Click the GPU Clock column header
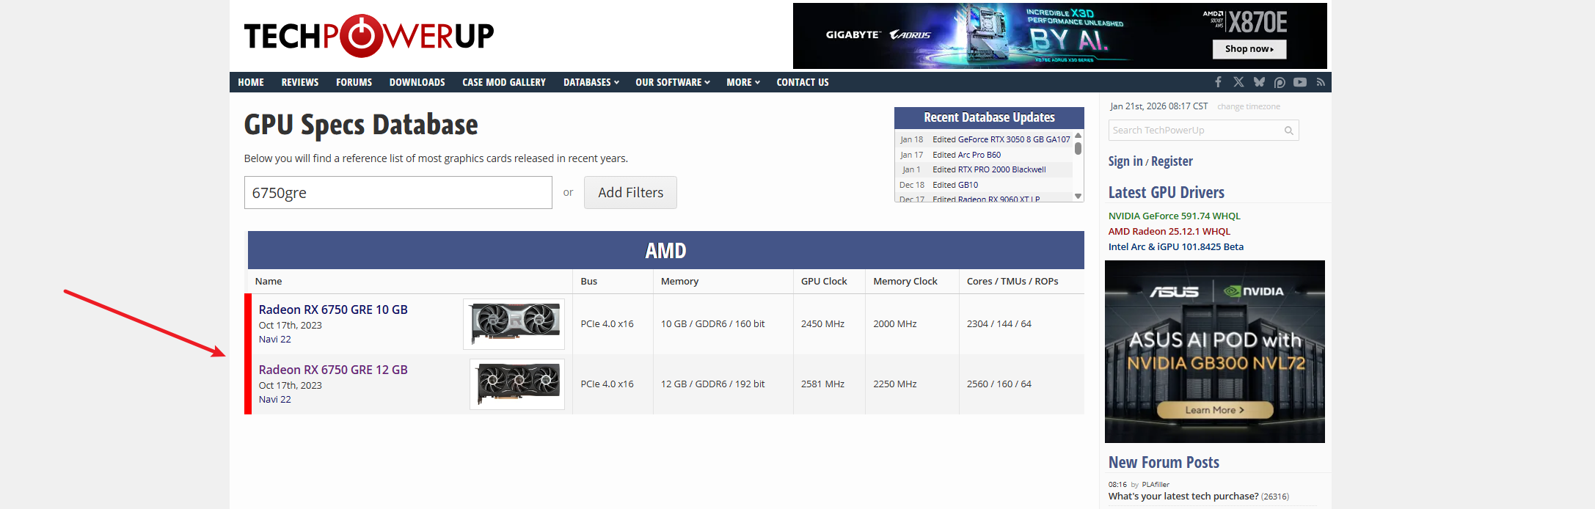 click(x=824, y=282)
